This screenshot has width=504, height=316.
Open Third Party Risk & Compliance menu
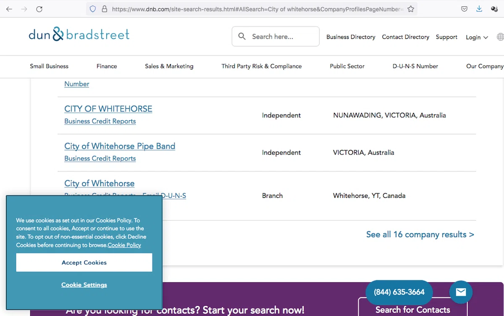262,66
